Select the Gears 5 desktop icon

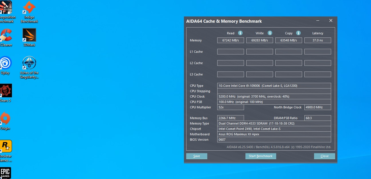click(5, 93)
